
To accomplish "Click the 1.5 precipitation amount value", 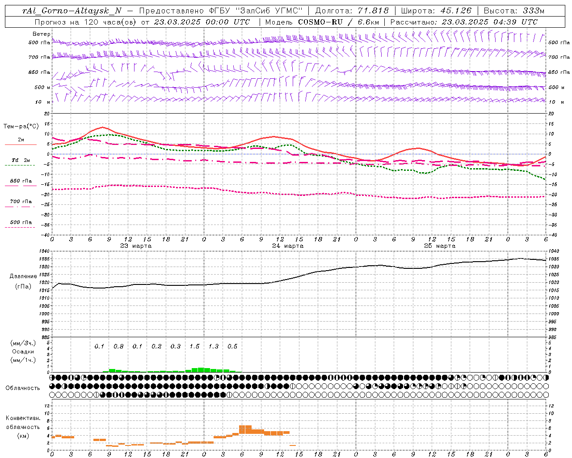I will (x=194, y=347).
